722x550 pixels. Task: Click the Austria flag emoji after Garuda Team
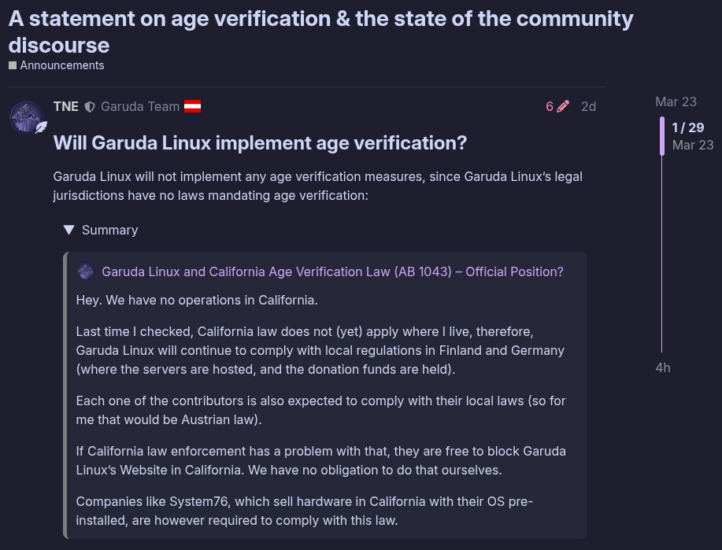tap(191, 105)
